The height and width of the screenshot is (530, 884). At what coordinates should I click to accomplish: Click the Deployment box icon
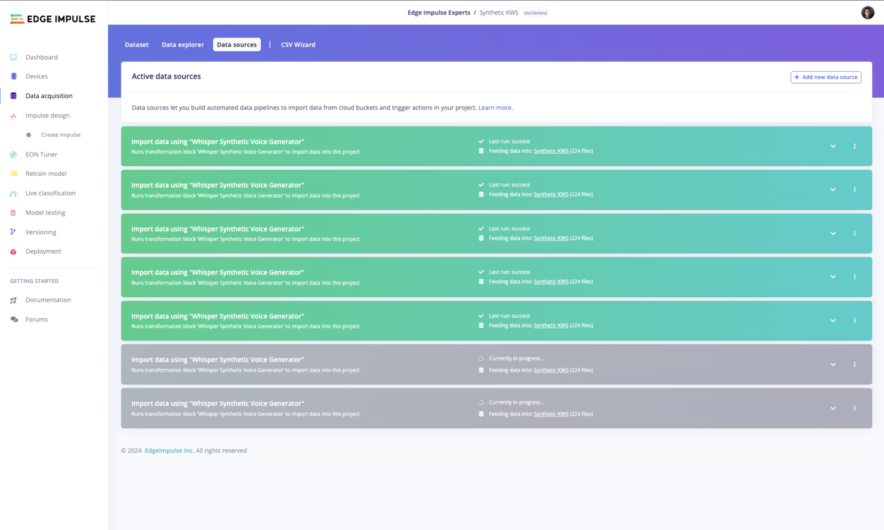pyautogui.click(x=13, y=251)
